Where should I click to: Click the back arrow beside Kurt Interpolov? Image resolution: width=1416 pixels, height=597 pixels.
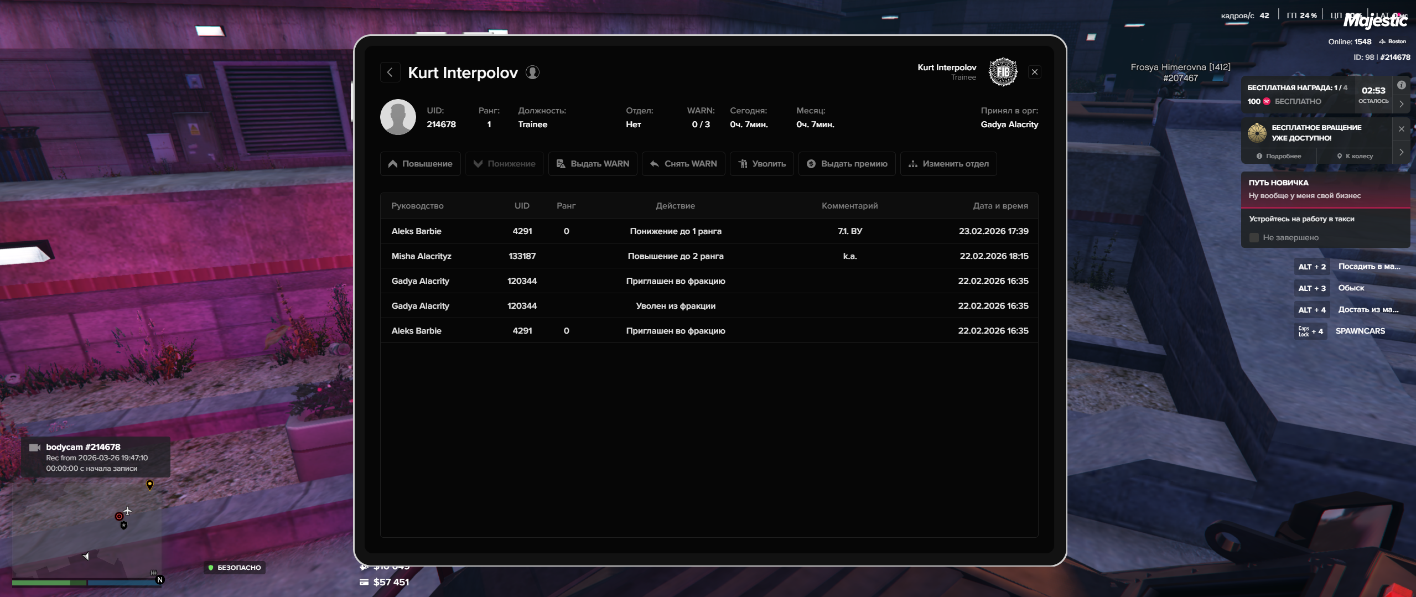tap(390, 72)
